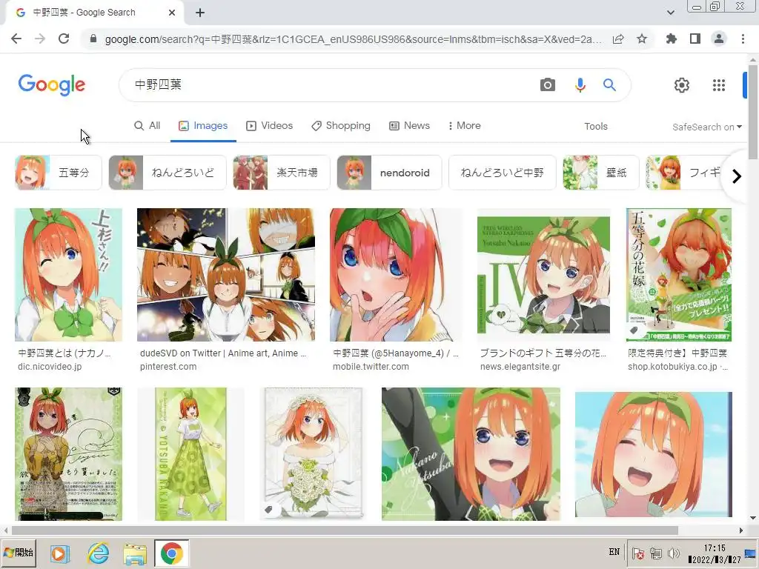The height and width of the screenshot is (569, 759).
Task: Select the nendoroid suggestion chip
Action: point(390,173)
